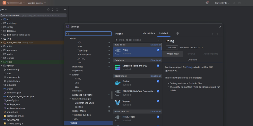Select Inlay Hints in settings tree
The image size is (253, 126).
click(x=77, y=67)
